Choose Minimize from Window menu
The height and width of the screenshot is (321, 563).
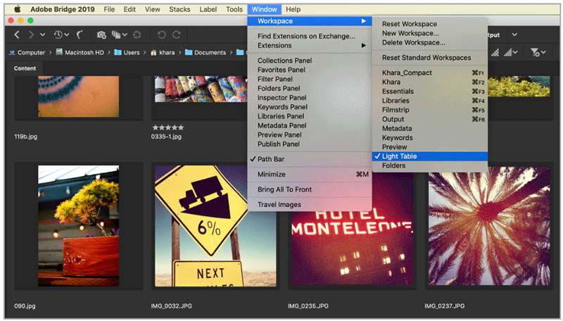tap(310, 175)
